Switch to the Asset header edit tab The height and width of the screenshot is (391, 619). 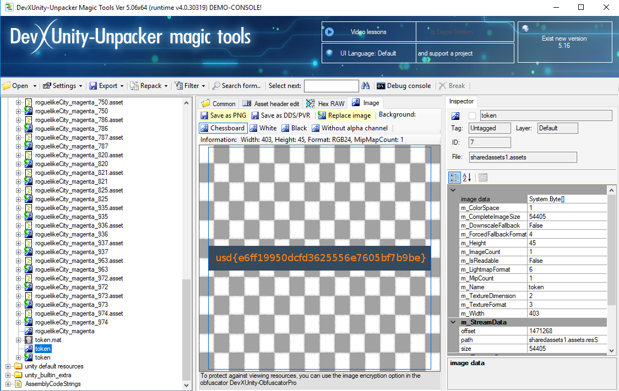coord(271,104)
